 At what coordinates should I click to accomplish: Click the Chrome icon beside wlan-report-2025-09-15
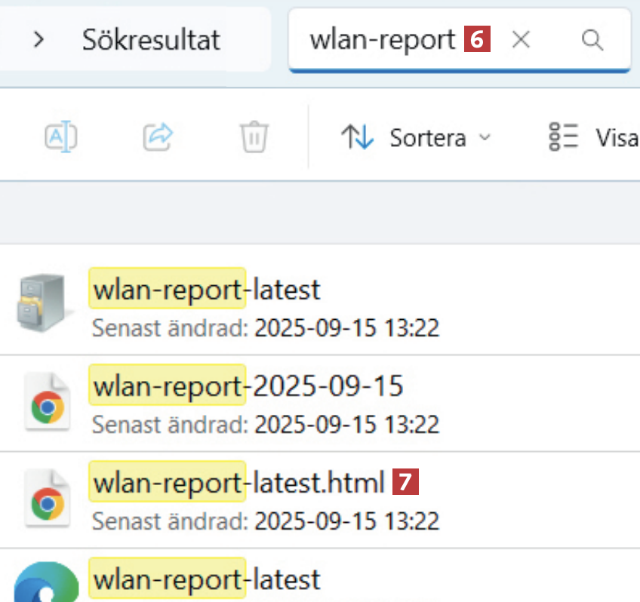point(47,401)
